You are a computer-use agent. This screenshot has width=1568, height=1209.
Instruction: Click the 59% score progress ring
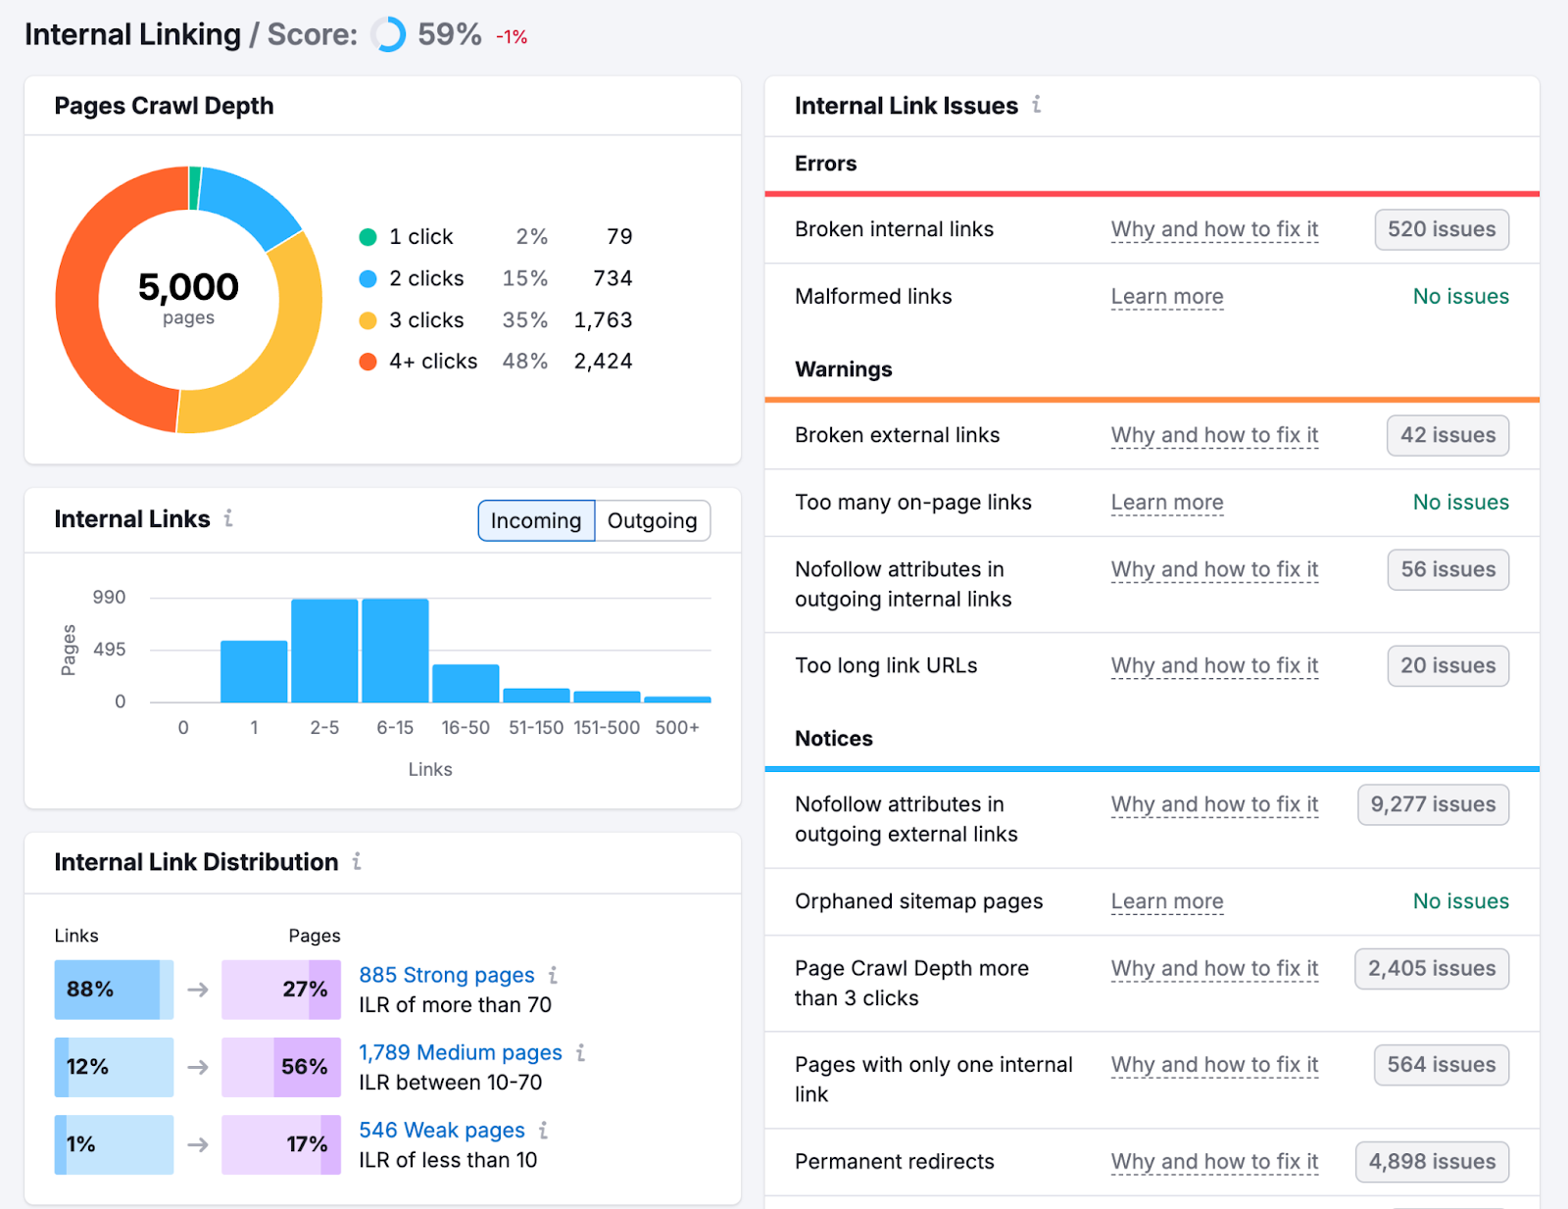(x=387, y=34)
